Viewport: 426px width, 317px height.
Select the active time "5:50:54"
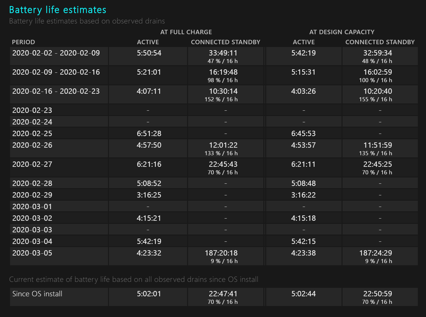click(149, 53)
